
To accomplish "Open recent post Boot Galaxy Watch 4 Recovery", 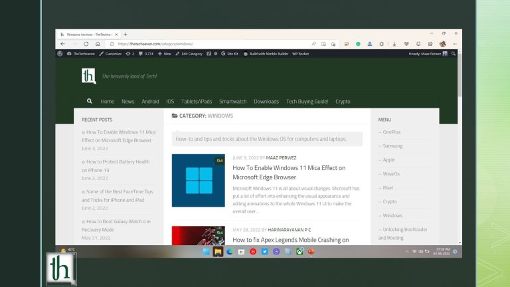I will pos(116,225).
